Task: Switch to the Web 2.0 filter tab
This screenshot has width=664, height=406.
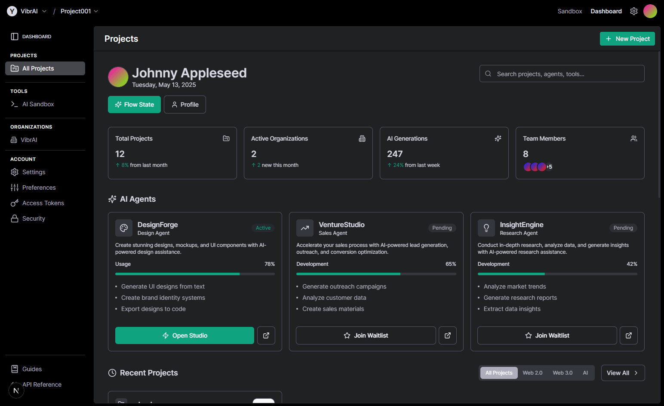Action: tap(532, 373)
